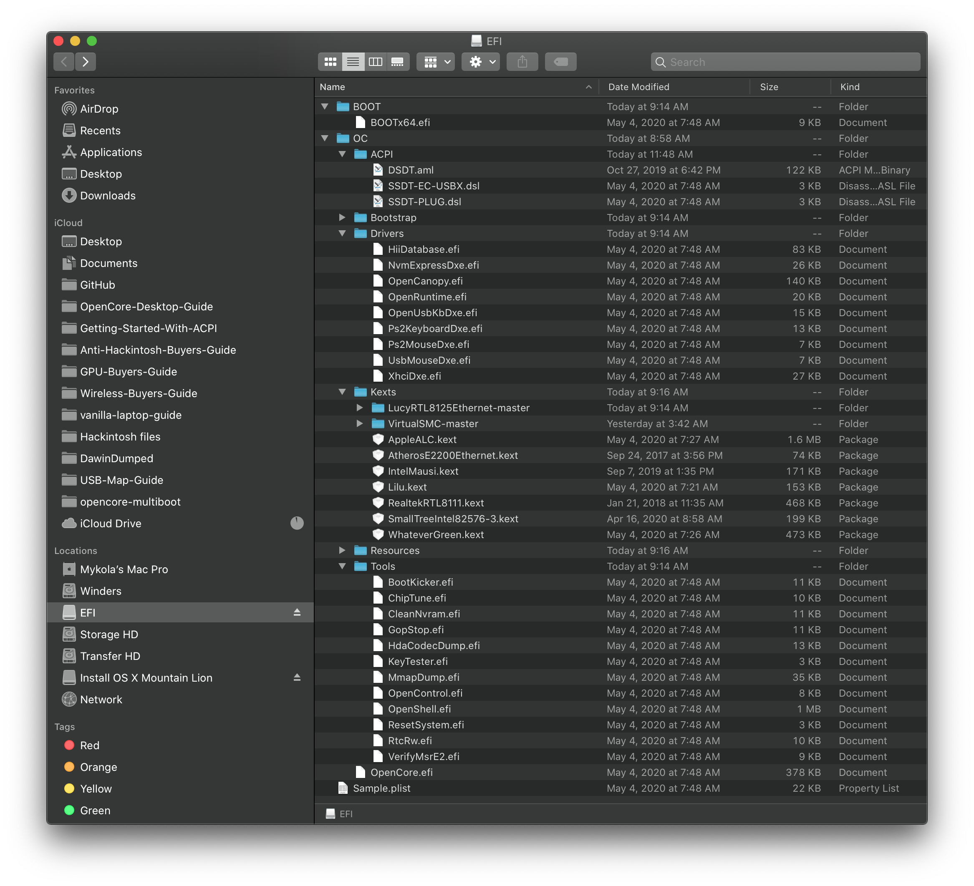Open the group-by arrange dropdown

436,62
